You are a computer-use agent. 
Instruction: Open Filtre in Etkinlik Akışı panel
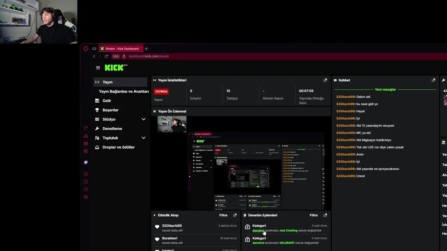pos(223,215)
